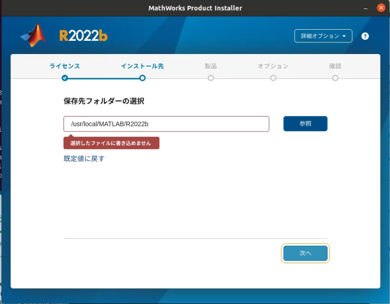Viewport: 390px width, 304px height.
Task: Click the MATLAB logo icon
Action: point(33,35)
